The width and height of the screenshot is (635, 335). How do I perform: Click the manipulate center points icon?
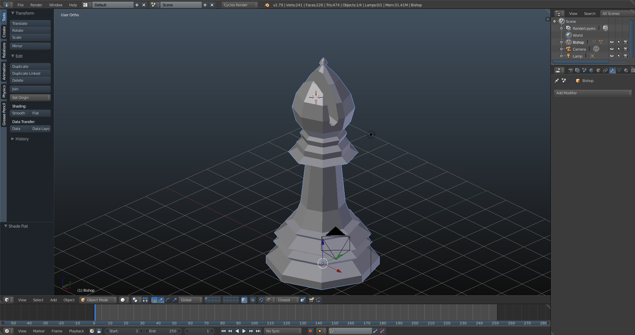point(145,300)
